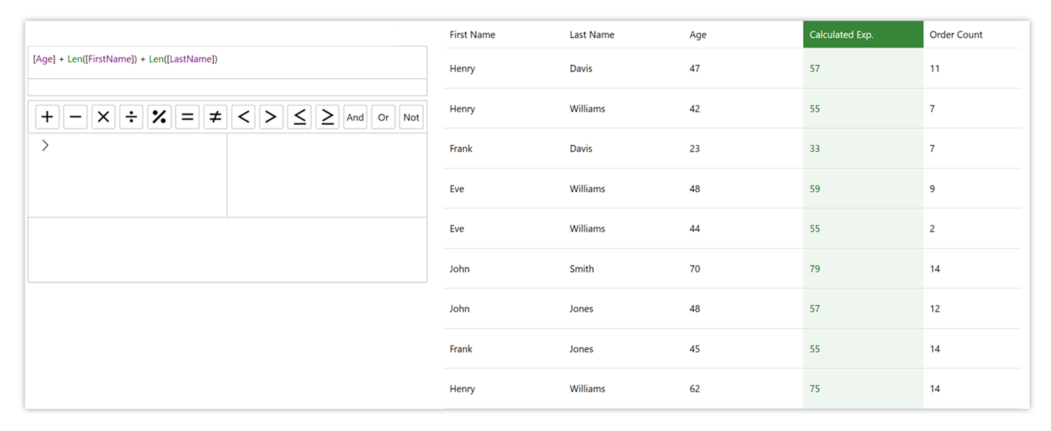The image size is (1051, 431).
Task: Select the order count cell 12
Action: click(935, 309)
